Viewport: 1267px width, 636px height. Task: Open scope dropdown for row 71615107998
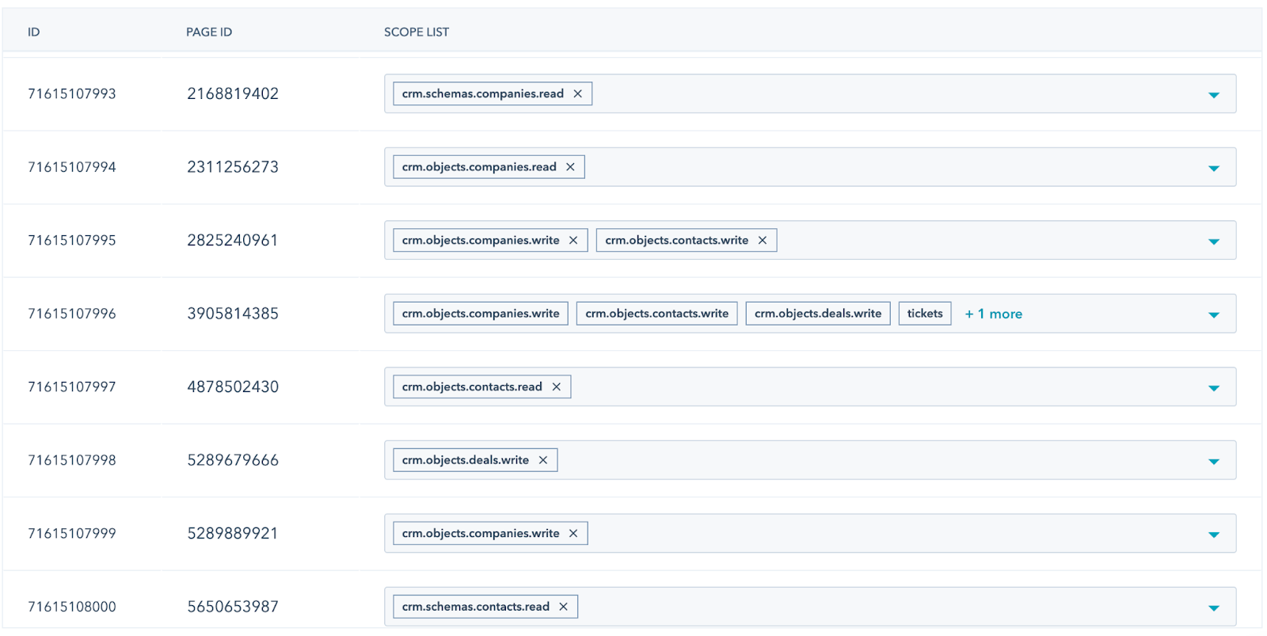pyautogui.click(x=1214, y=461)
